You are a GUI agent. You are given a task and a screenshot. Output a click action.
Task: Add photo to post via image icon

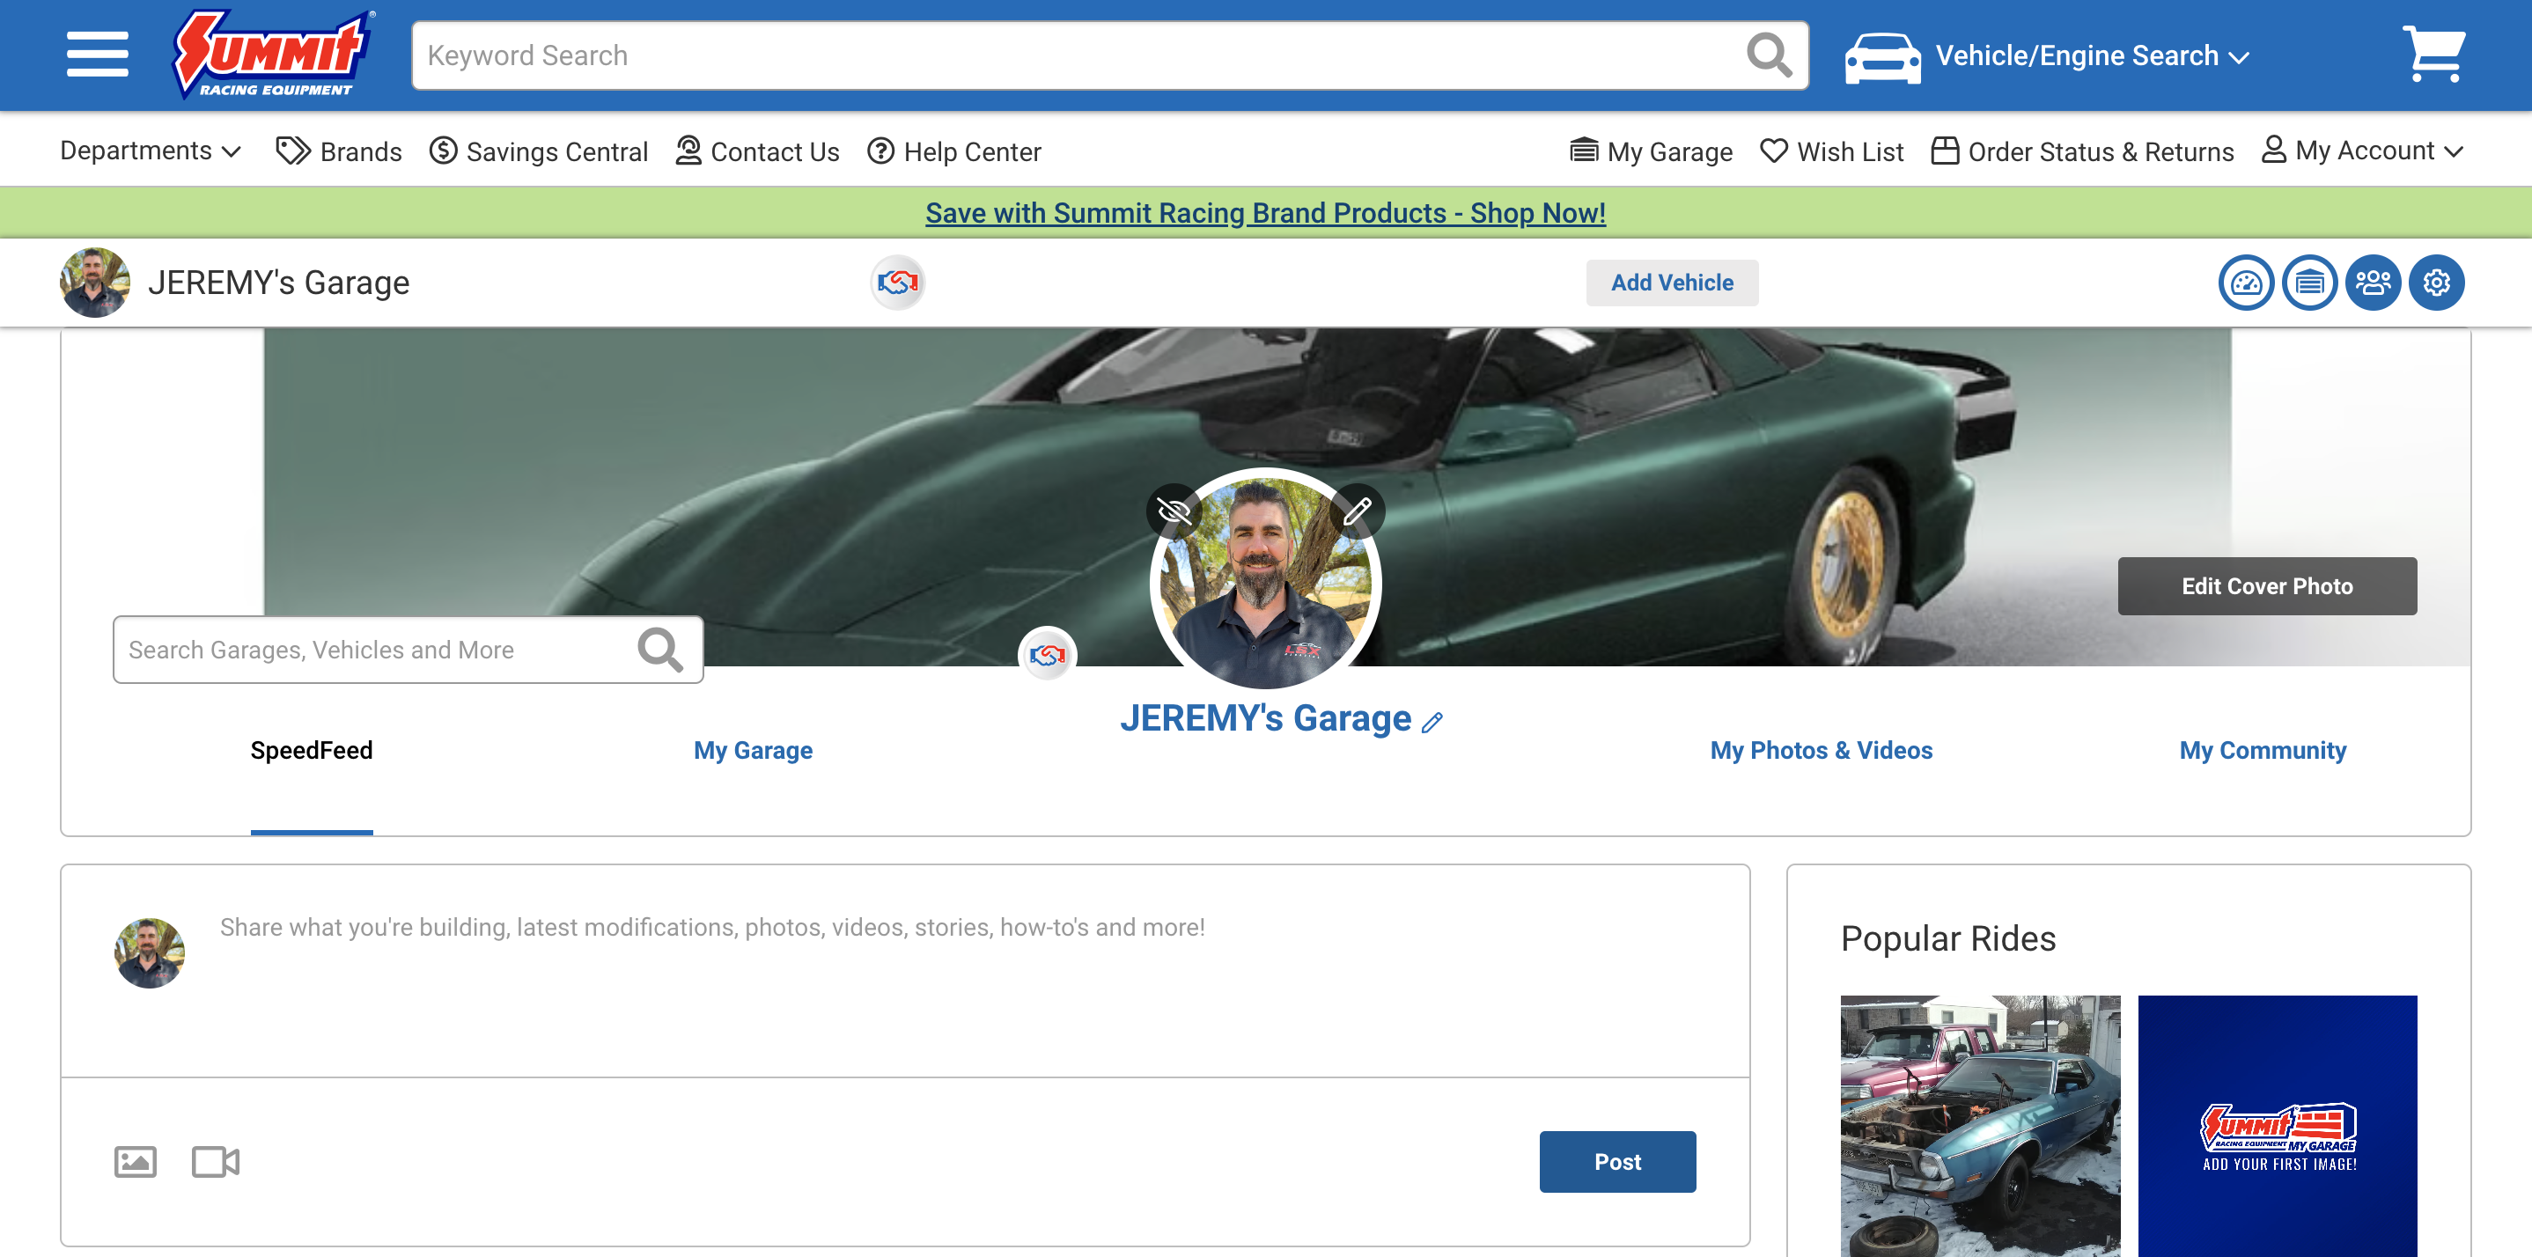pos(135,1162)
